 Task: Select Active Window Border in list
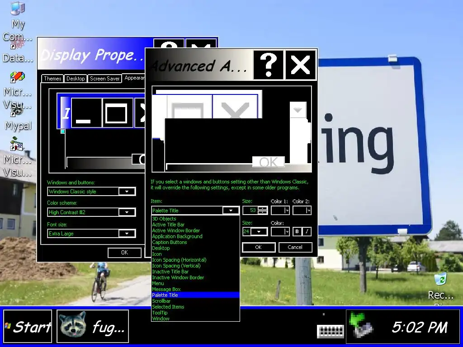tap(195, 230)
